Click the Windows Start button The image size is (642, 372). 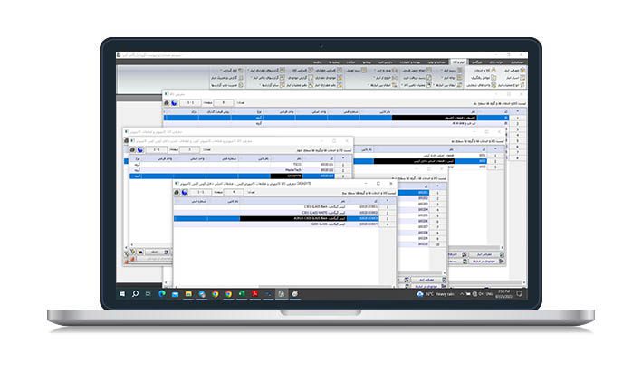click(121, 294)
